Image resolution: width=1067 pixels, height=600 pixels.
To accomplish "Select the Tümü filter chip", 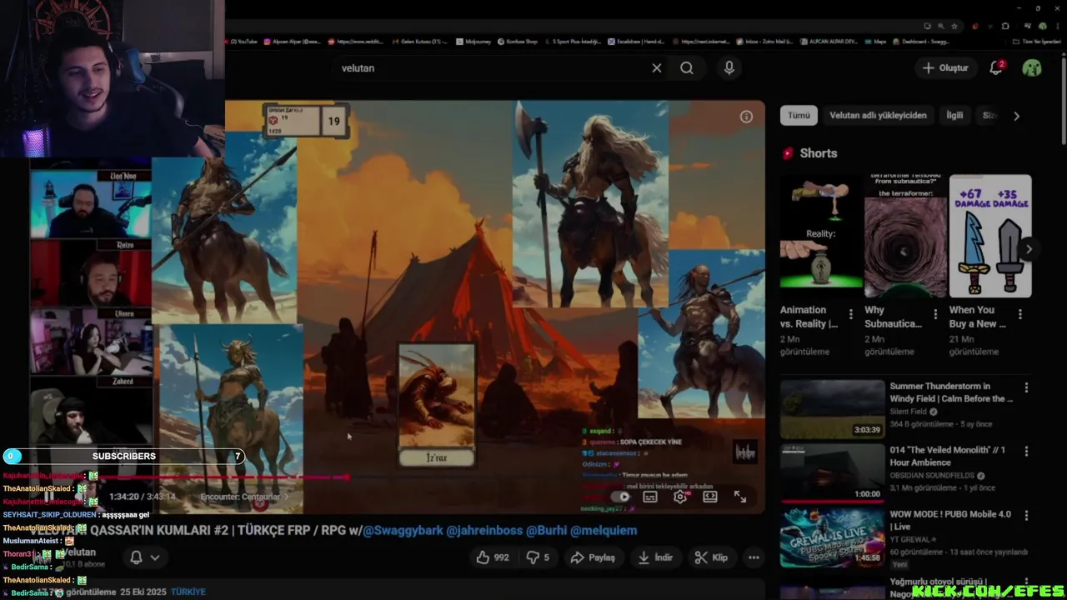I will click(x=799, y=116).
